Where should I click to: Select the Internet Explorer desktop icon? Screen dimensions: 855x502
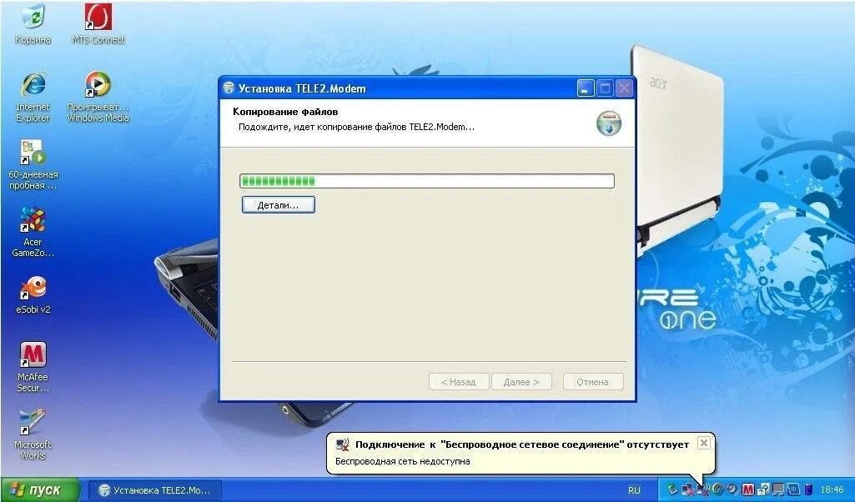pyautogui.click(x=33, y=97)
